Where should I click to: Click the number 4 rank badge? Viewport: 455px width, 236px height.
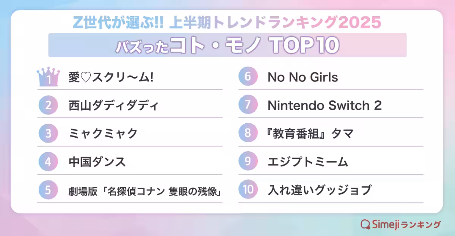click(x=48, y=161)
